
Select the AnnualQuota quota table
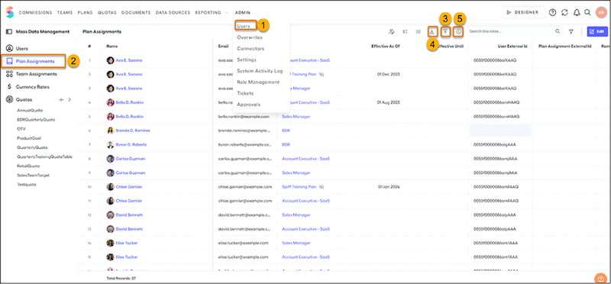tap(30, 110)
